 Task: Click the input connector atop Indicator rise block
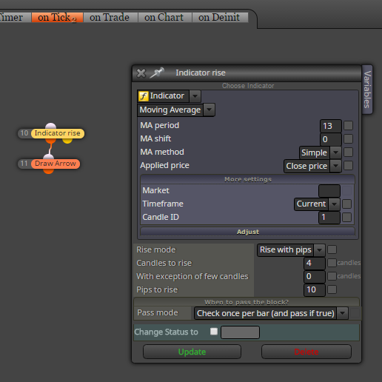click(50, 126)
